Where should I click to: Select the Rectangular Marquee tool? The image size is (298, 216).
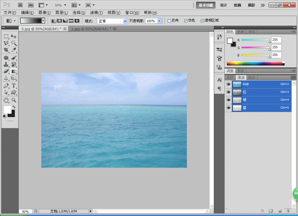pos(6,36)
